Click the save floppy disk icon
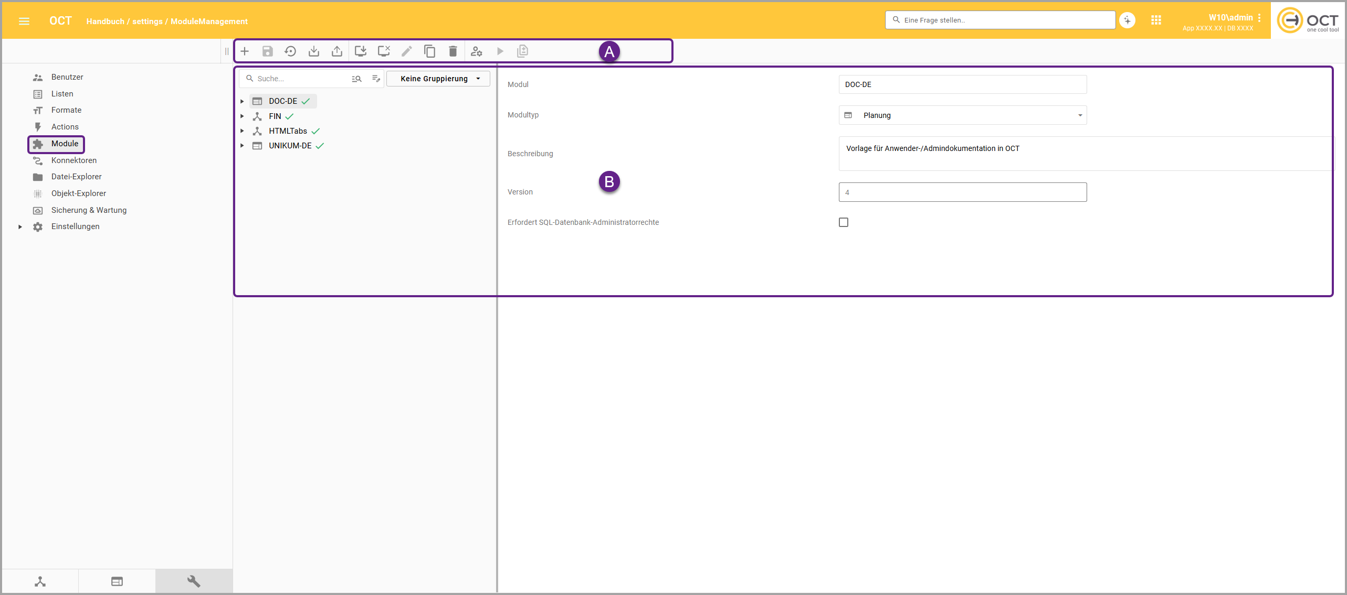The height and width of the screenshot is (595, 1347). 268,51
